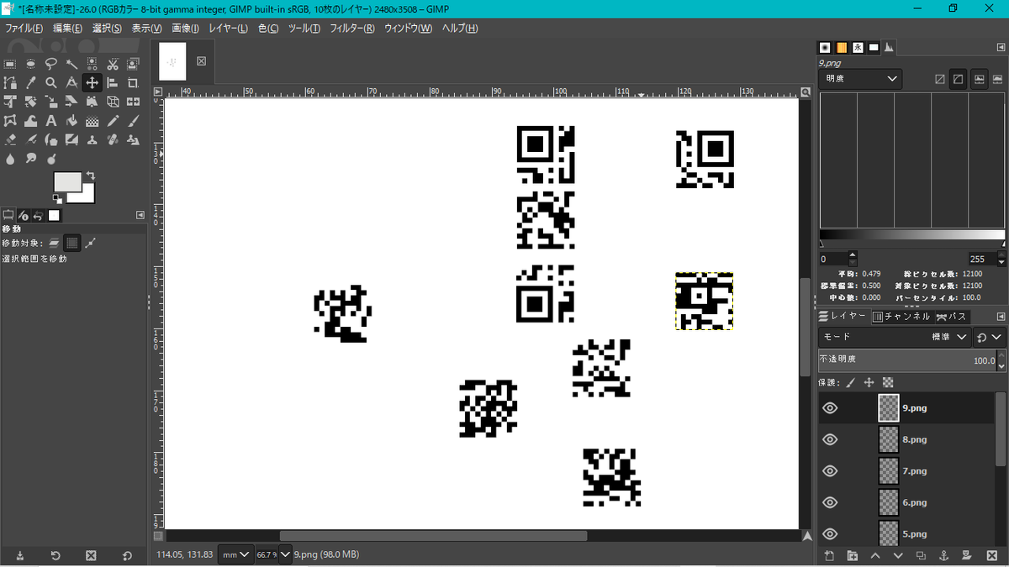1009x567 pixels.
Task: Select the Smudge tool
Action: coord(30,158)
